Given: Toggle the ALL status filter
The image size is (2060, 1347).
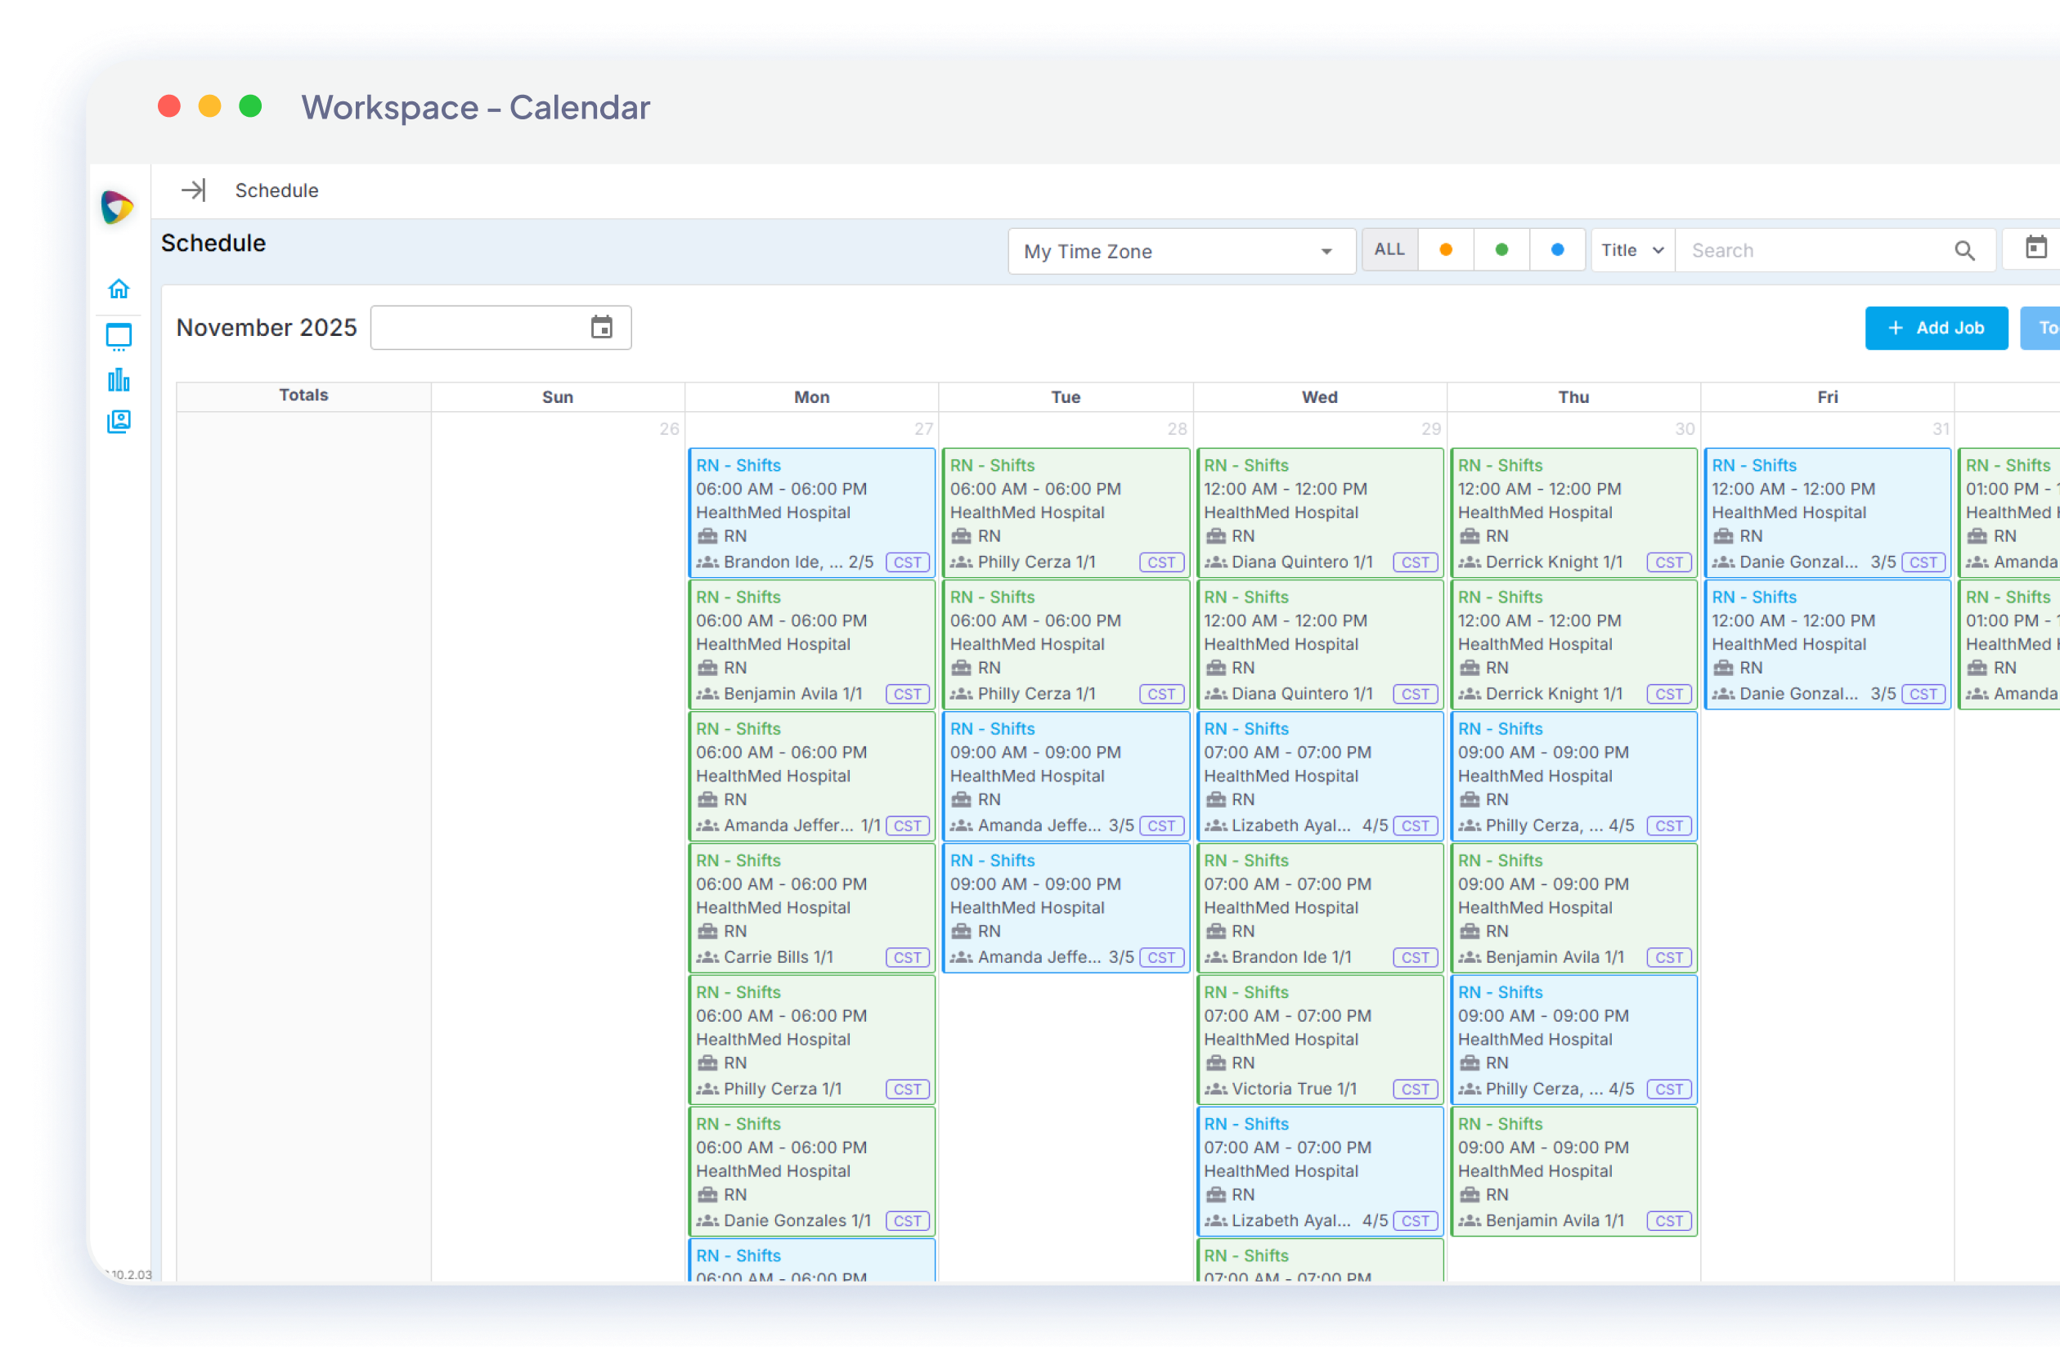Looking at the screenshot, I should click(x=1389, y=250).
